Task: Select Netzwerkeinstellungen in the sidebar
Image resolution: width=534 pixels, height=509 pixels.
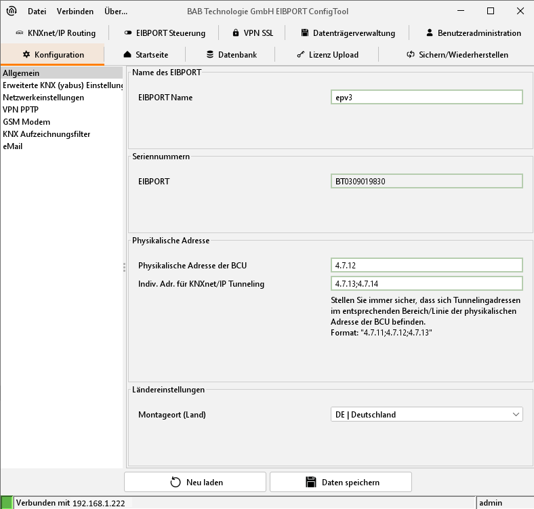Action: tap(43, 98)
